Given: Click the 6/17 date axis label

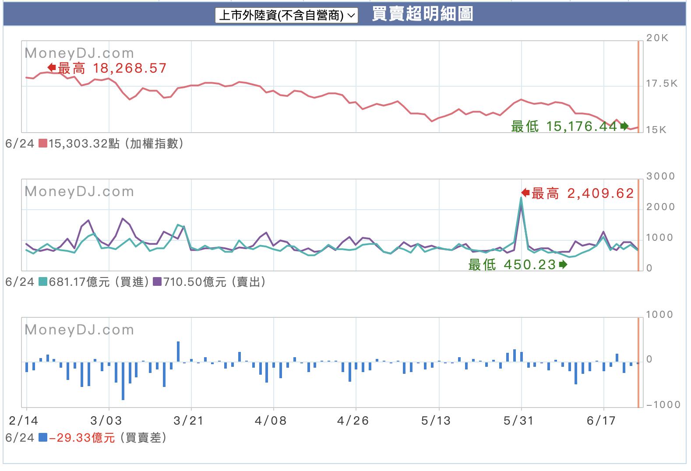Looking at the screenshot, I should 601,421.
